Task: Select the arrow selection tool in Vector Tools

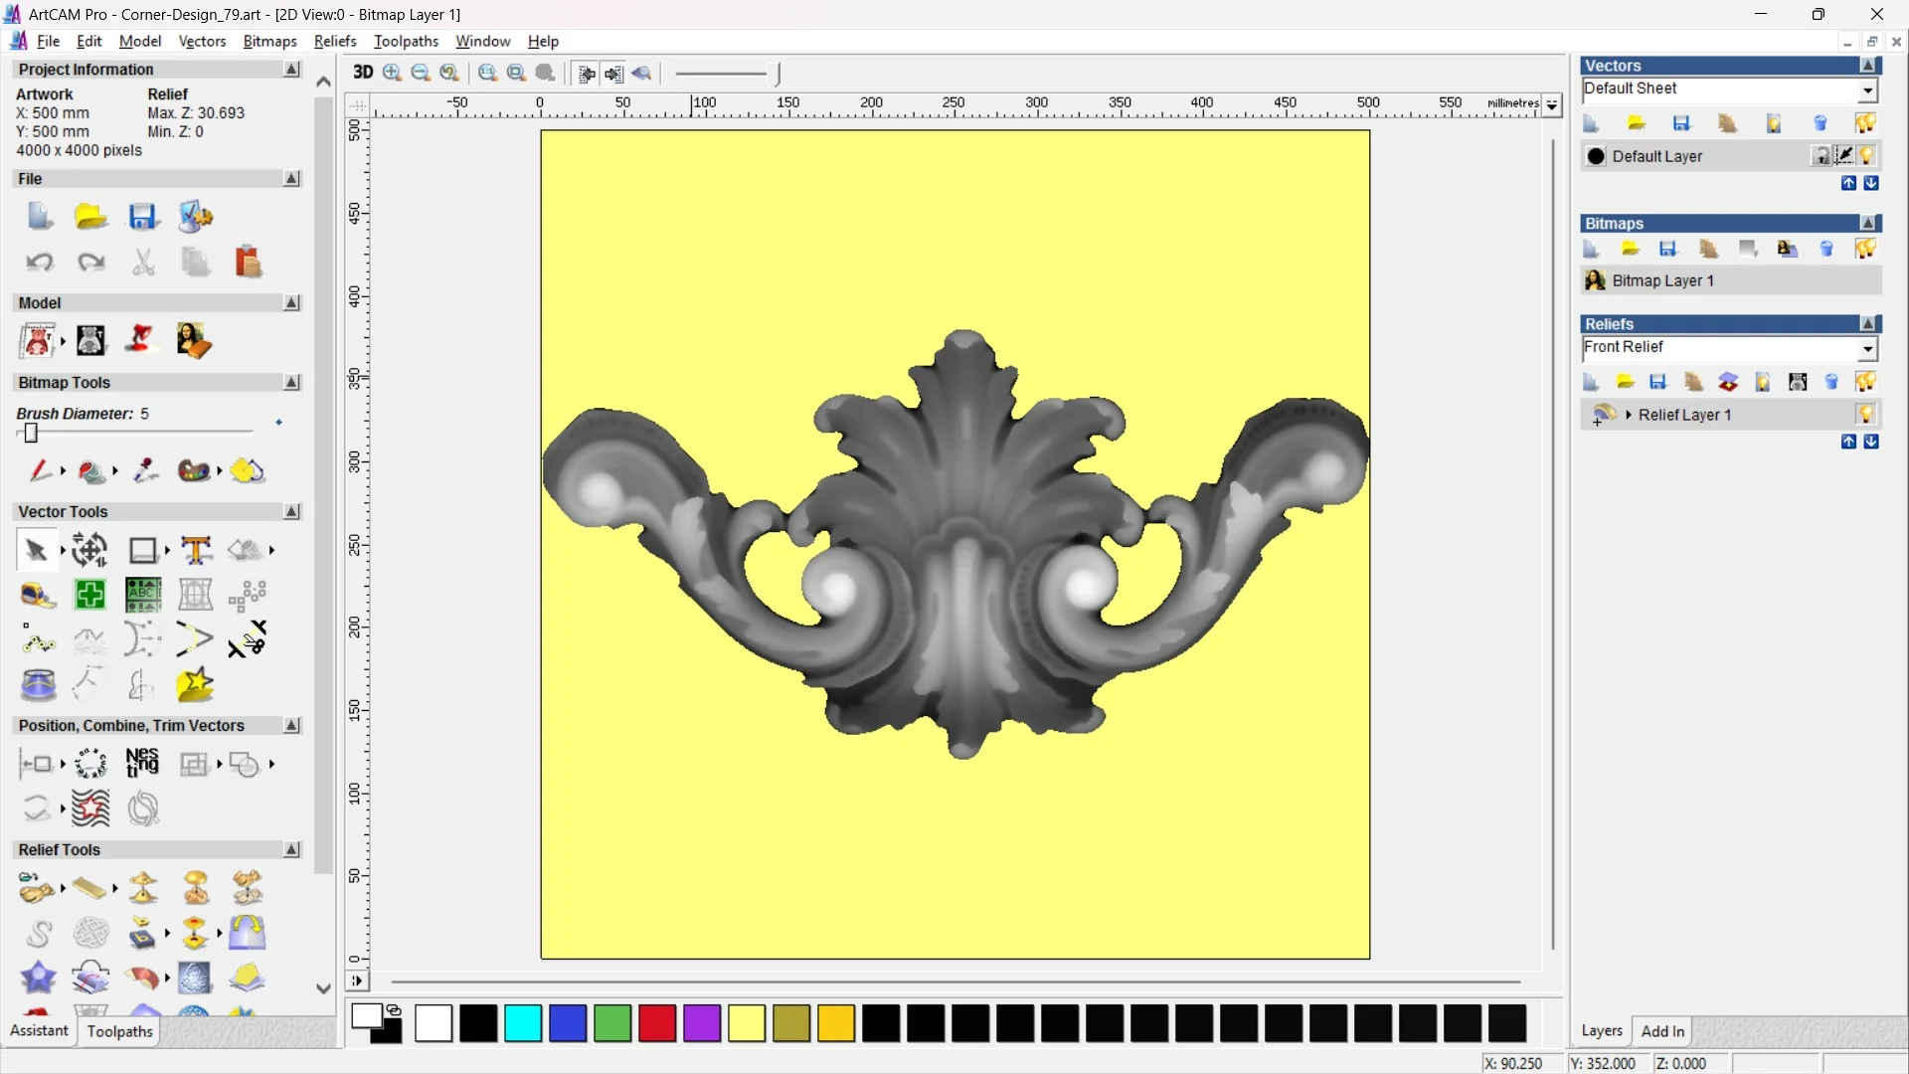Action: click(37, 550)
